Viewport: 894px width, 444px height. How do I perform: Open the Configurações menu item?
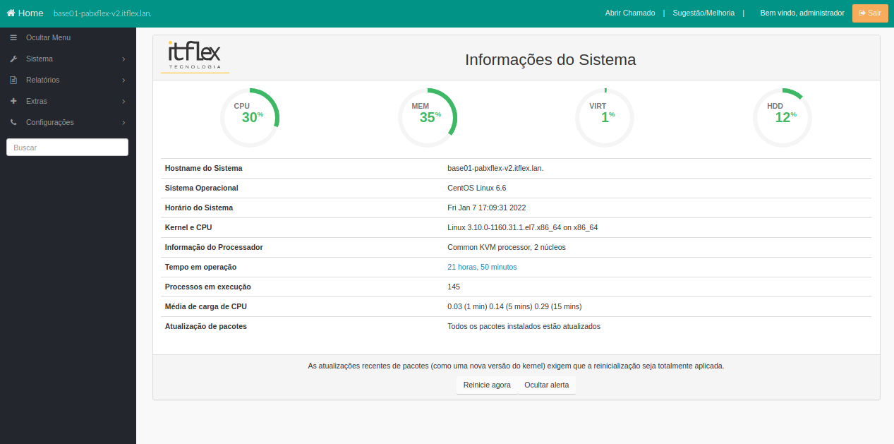(68, 122)
